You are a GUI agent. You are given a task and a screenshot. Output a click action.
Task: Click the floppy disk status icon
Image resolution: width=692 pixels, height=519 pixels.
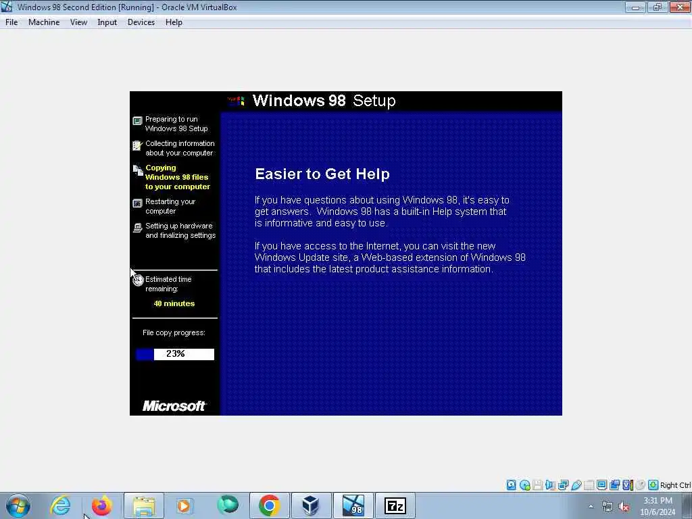tap(537, 485)
